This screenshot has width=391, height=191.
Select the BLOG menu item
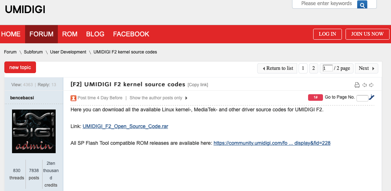click(95, 34)
